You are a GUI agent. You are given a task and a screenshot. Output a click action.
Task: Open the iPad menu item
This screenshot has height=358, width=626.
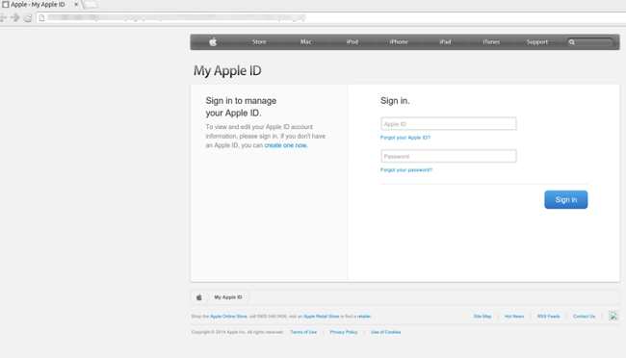445,42
